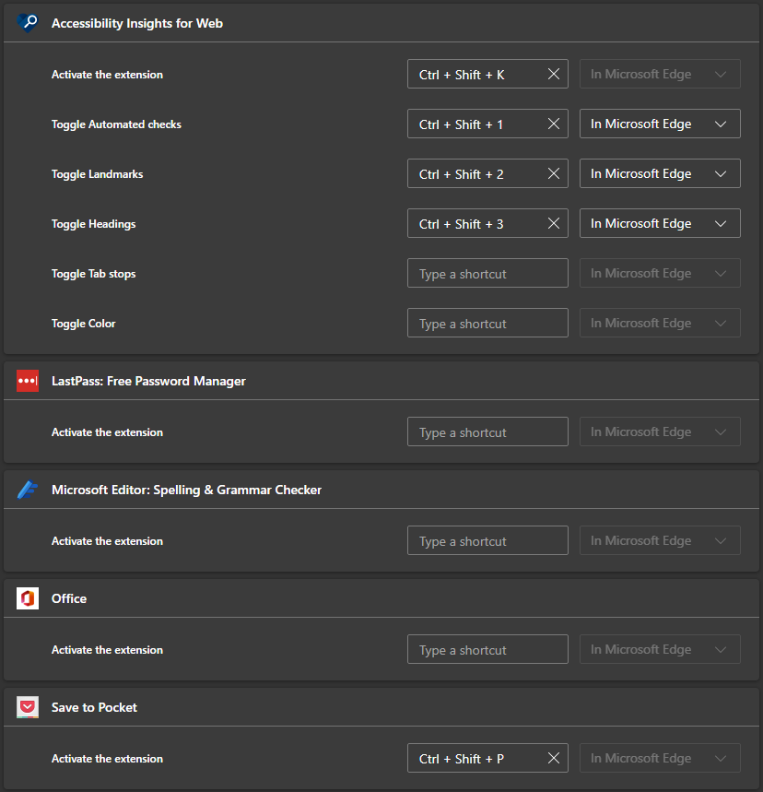
Task: Click the Office heading text
Action: [69, 598]
